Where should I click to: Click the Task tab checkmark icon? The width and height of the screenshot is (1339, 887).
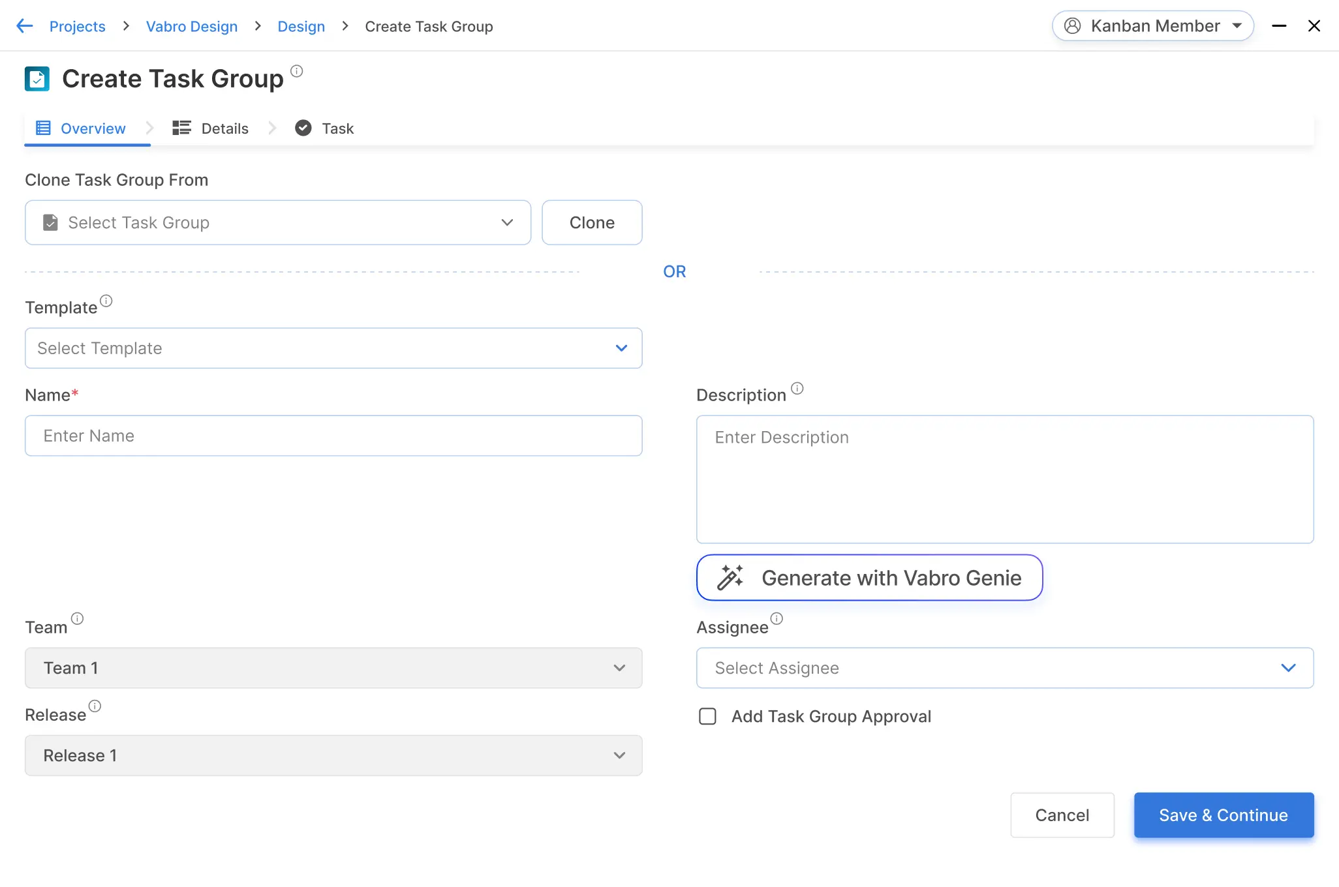(304, 127)
